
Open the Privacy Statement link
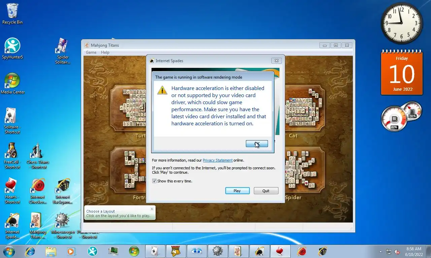click(218, 160)
